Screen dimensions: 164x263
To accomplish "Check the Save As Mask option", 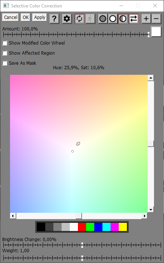I will point(5,63).
